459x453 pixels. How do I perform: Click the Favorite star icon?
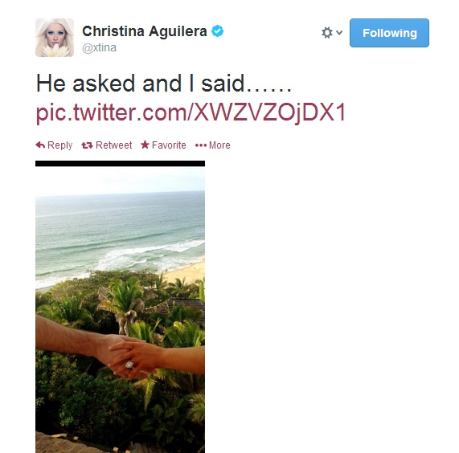pyautogui.click(x=145, y=145)
